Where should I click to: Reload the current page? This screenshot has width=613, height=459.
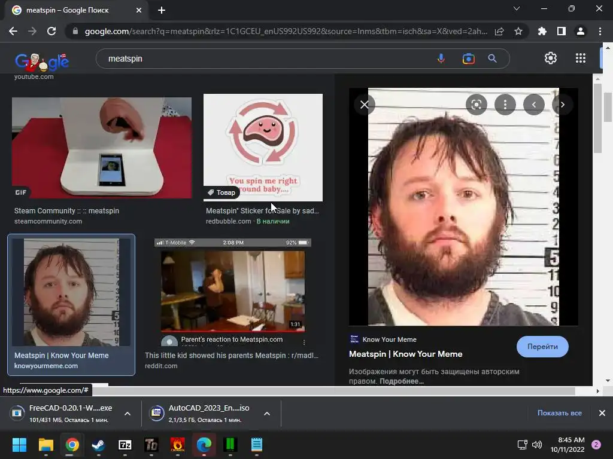point(51,31)
